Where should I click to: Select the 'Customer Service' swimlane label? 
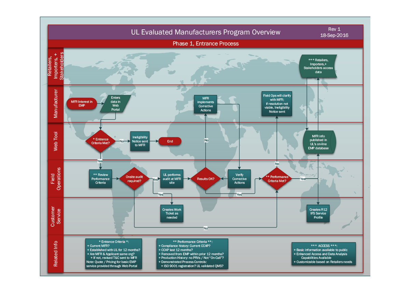(56, 216)
